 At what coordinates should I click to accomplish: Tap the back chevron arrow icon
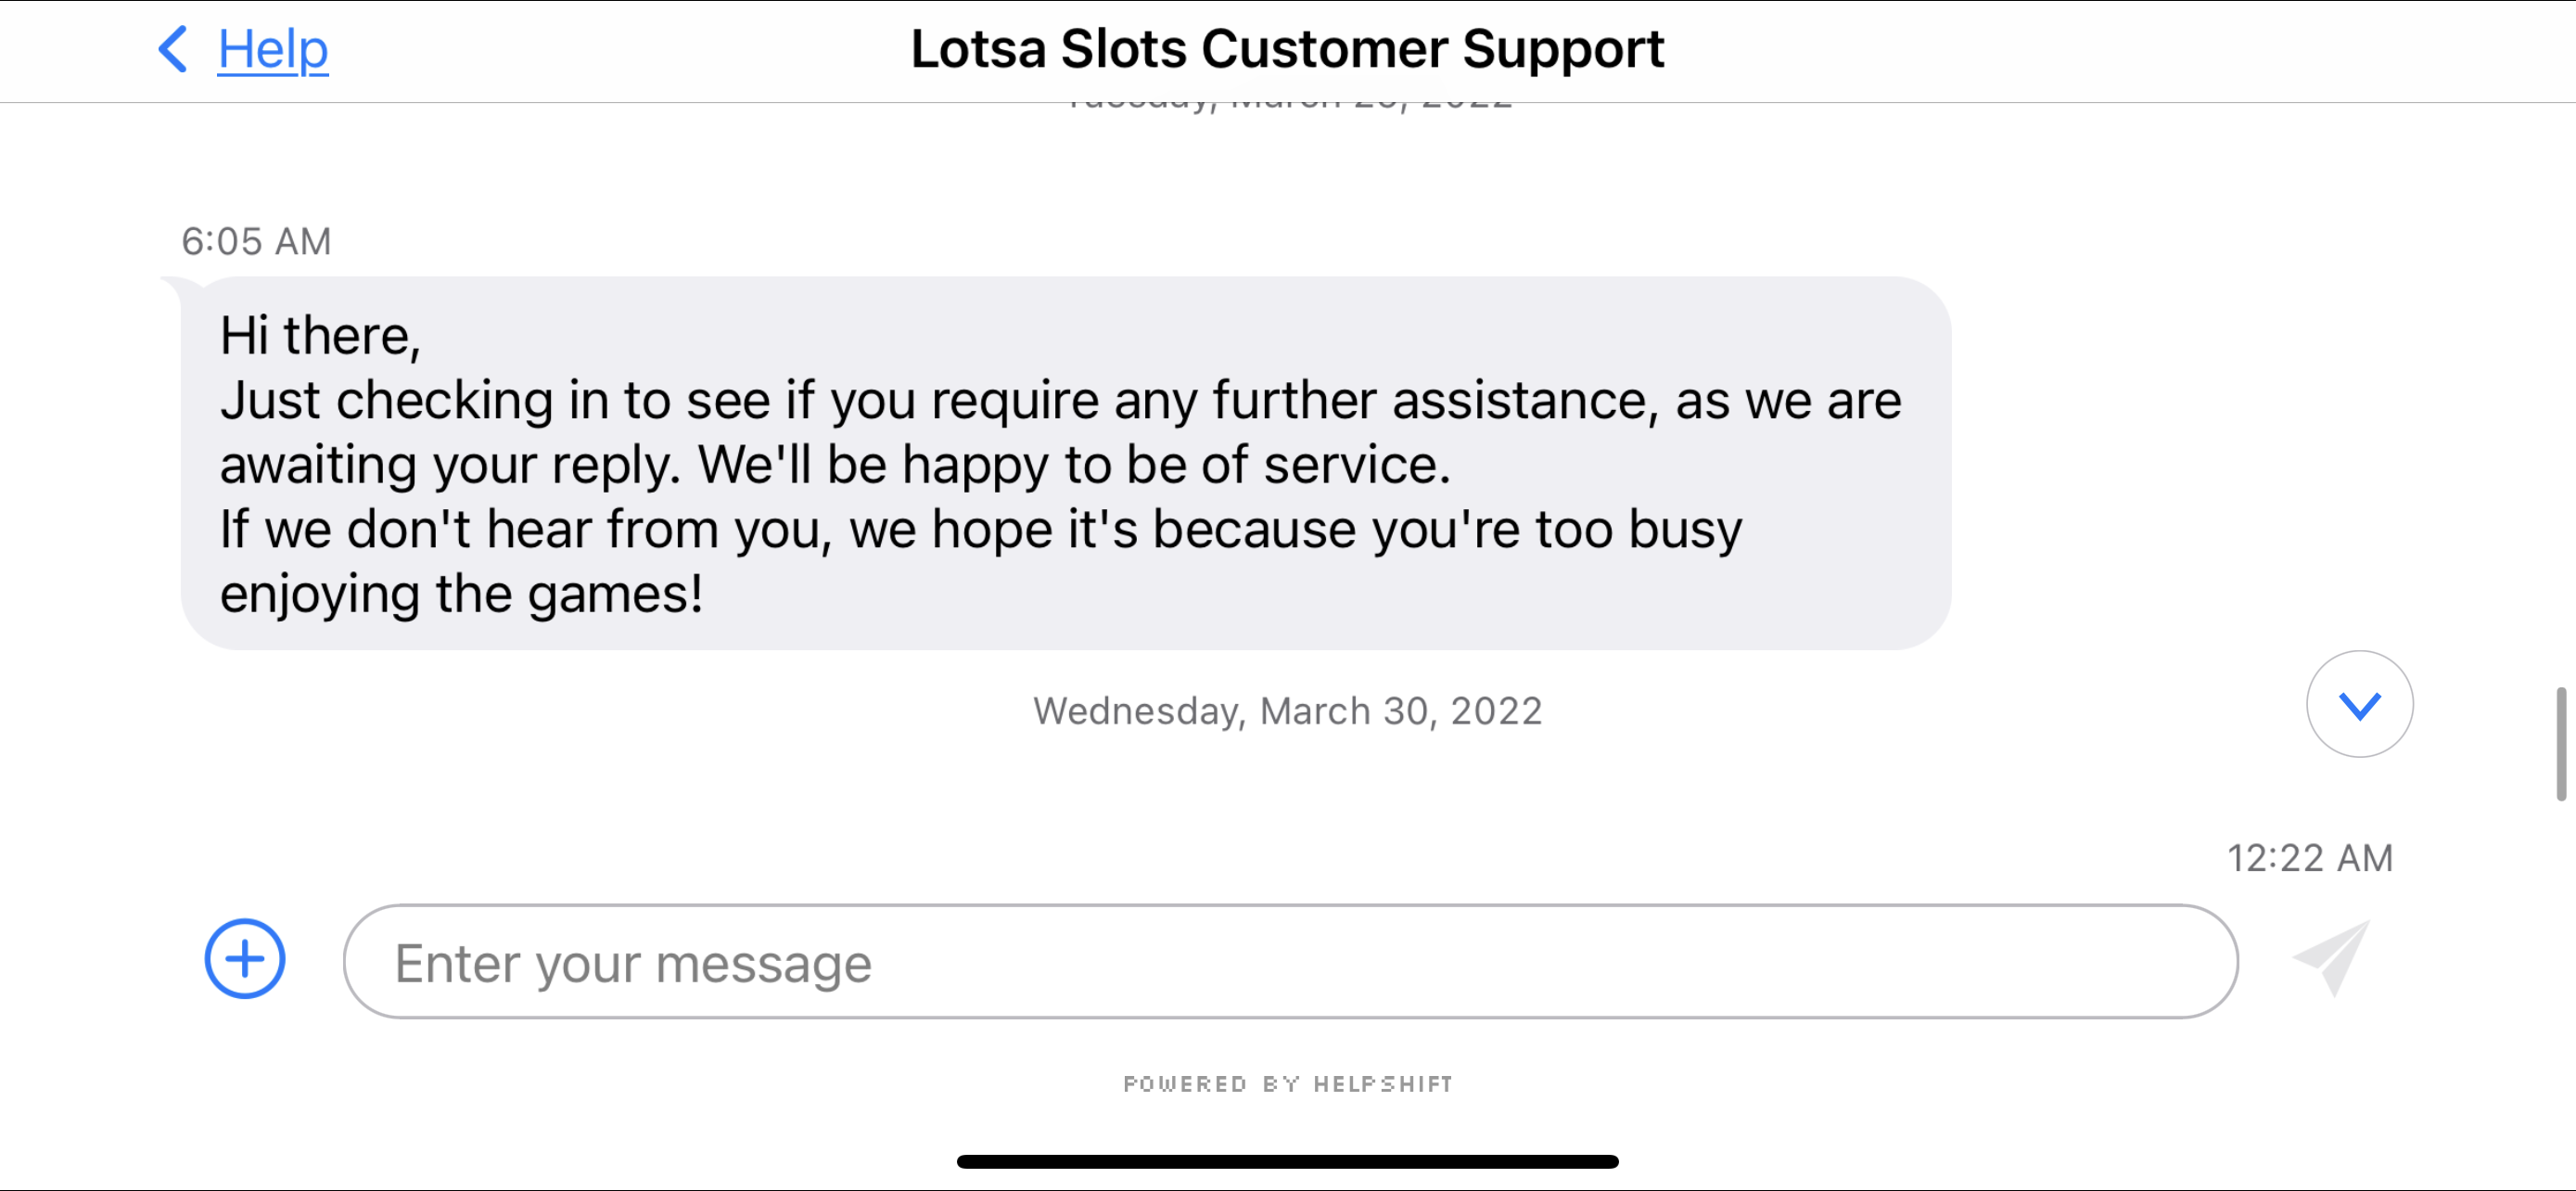pyautogui.click(x=173, y=49)
